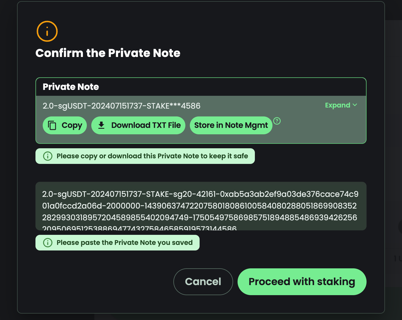
Task: Click the info icon in the paste-note notice
Action: pyautogui.click(x=48, y=243)
